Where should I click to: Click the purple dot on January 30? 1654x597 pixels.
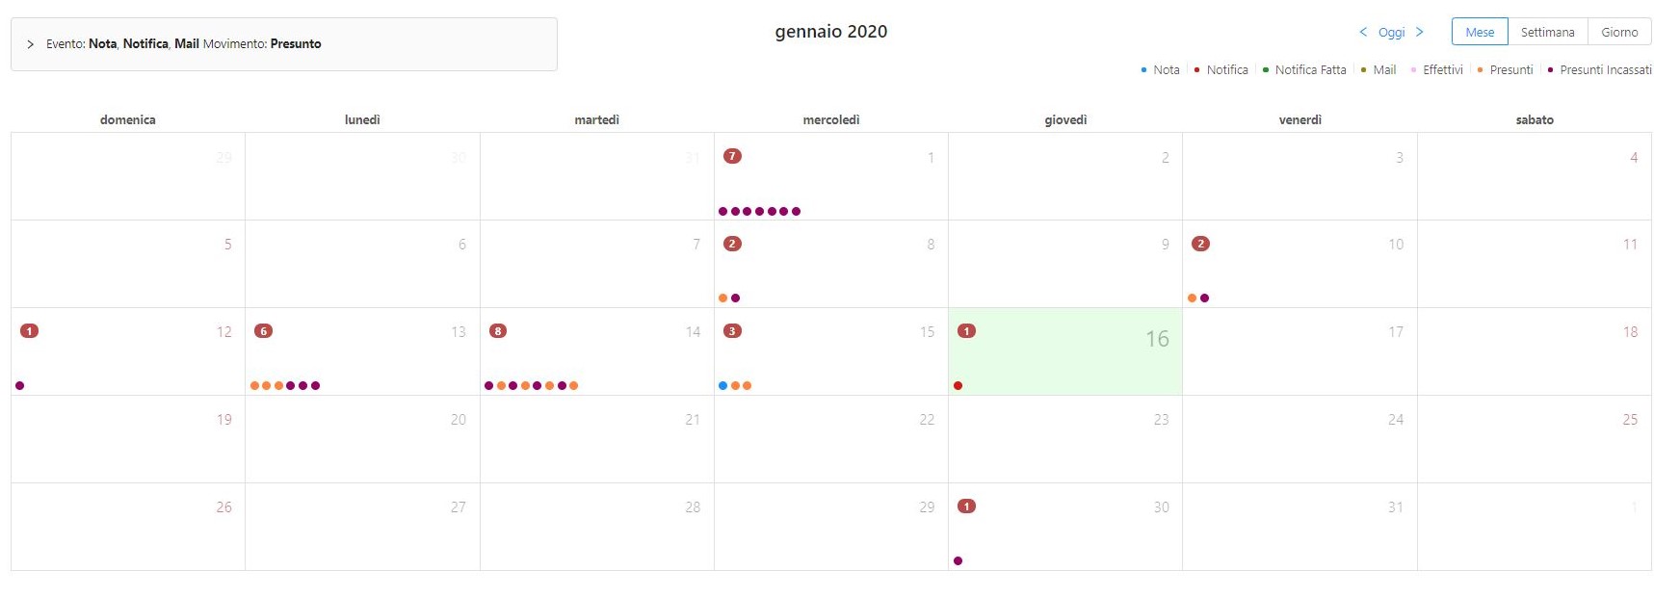coord(958,560)
